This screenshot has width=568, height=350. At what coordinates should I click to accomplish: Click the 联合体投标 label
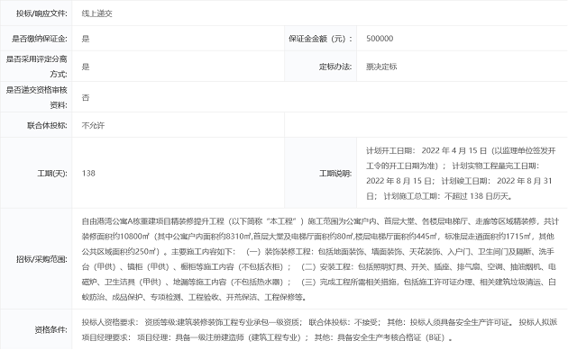tap(47, 125)
